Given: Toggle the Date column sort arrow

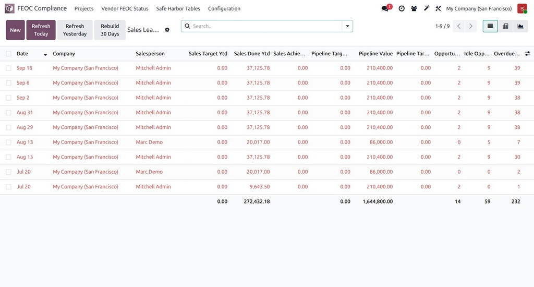Looking at the screenshot, I should (45, 55).
